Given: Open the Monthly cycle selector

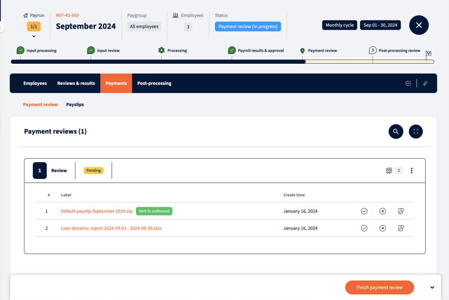Looking at the screenshot, I should click(x=339, y=25).
